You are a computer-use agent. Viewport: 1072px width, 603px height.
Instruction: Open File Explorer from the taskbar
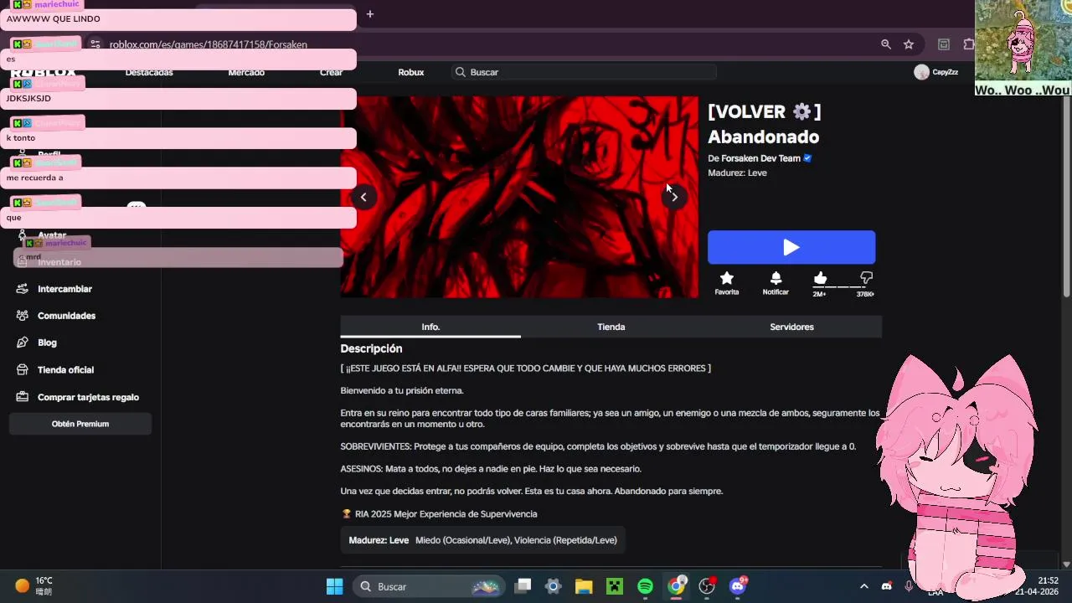584,586
